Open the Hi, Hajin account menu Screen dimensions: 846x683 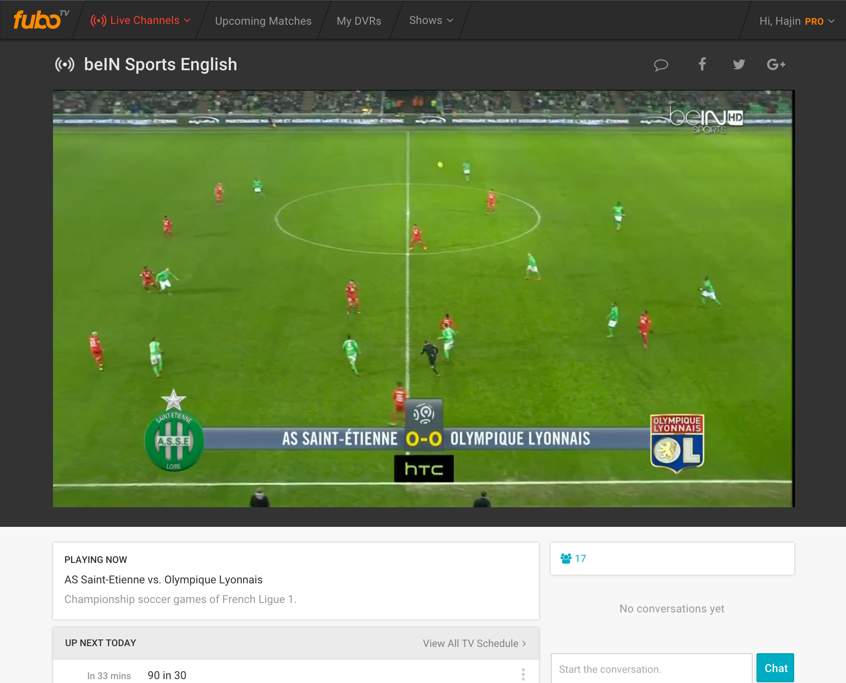click(x=797, y=21)
